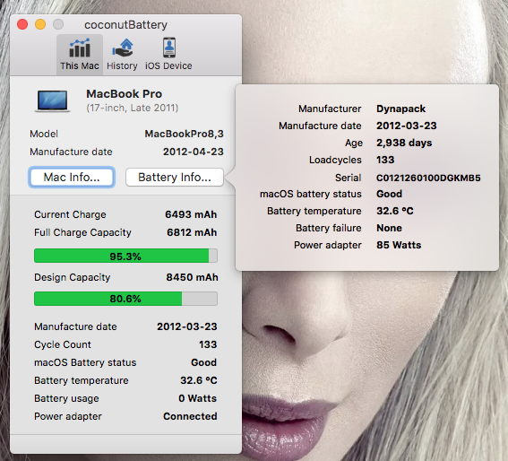This screenshot has width=508, height=461.
Task: Select the serial C0121260100DGKMB5
Action: click(428, 178)
